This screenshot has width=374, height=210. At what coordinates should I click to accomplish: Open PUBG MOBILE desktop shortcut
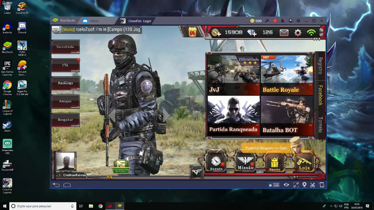pyautogui.click(x=22, y=48)
